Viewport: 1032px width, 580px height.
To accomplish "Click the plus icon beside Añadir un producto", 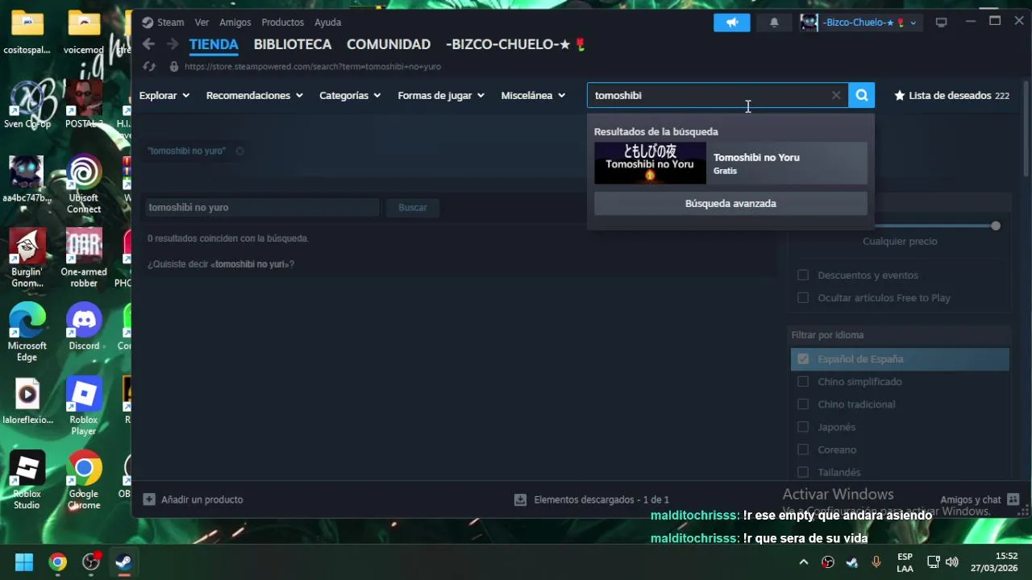I will point(148,499).
